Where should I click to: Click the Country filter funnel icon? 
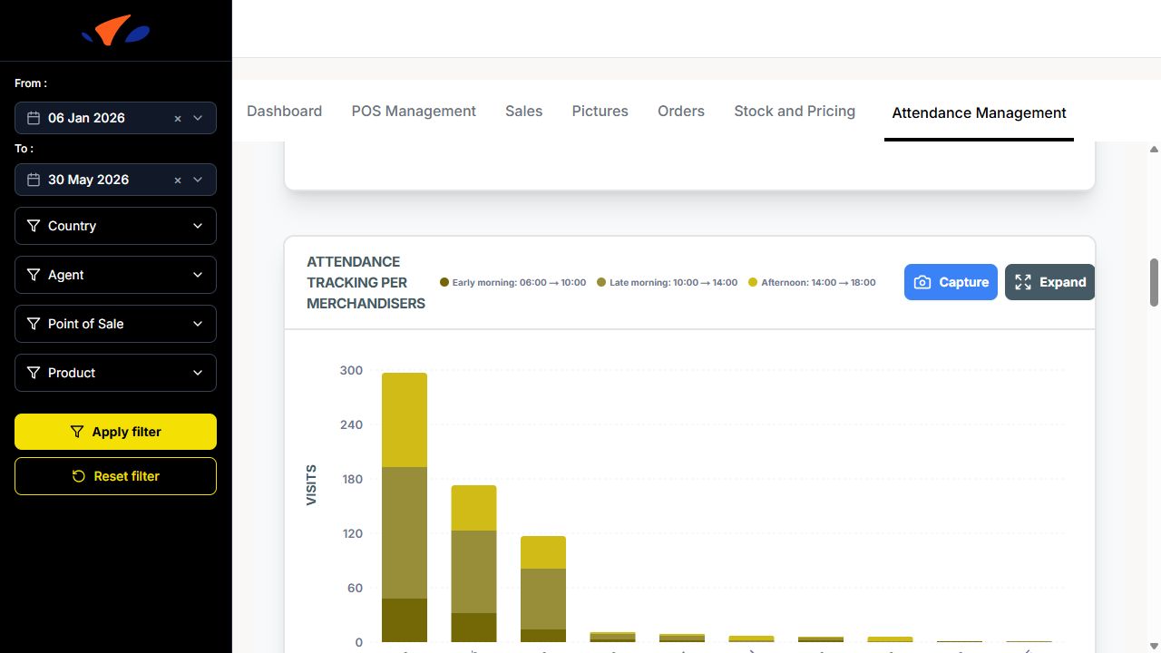tap(34, 226)
